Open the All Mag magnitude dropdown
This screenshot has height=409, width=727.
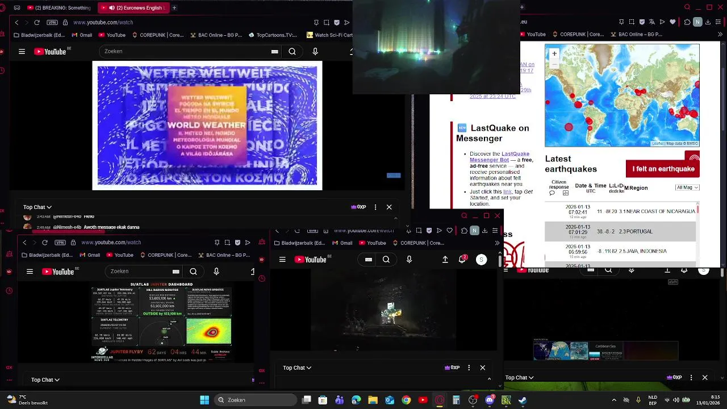click(687, 187)
